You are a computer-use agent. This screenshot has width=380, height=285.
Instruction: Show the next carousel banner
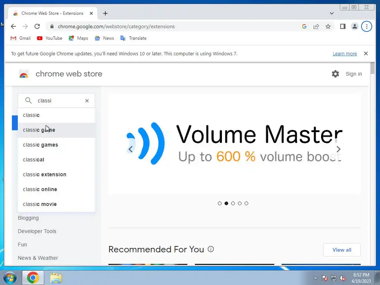pyautogui.click(x=338, y=149)
